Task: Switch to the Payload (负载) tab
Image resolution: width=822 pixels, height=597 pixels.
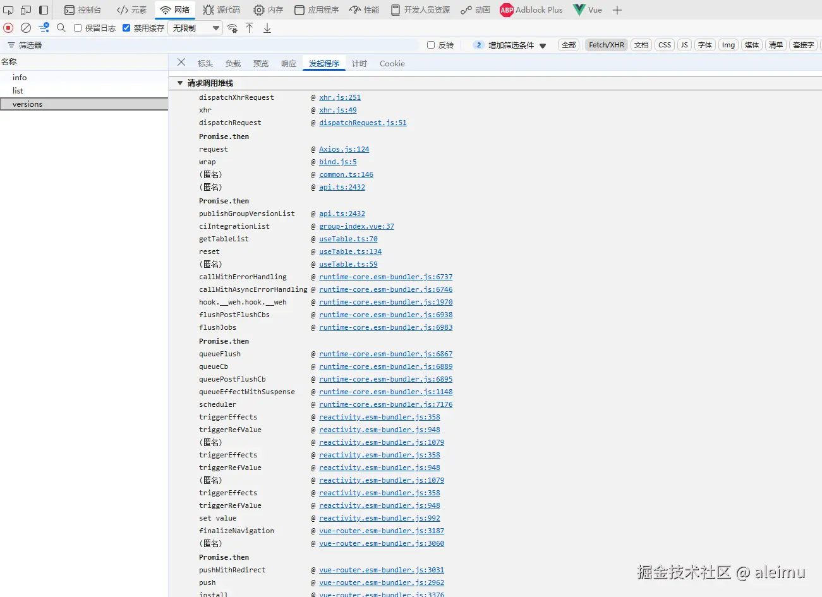Action: point(233,63)
